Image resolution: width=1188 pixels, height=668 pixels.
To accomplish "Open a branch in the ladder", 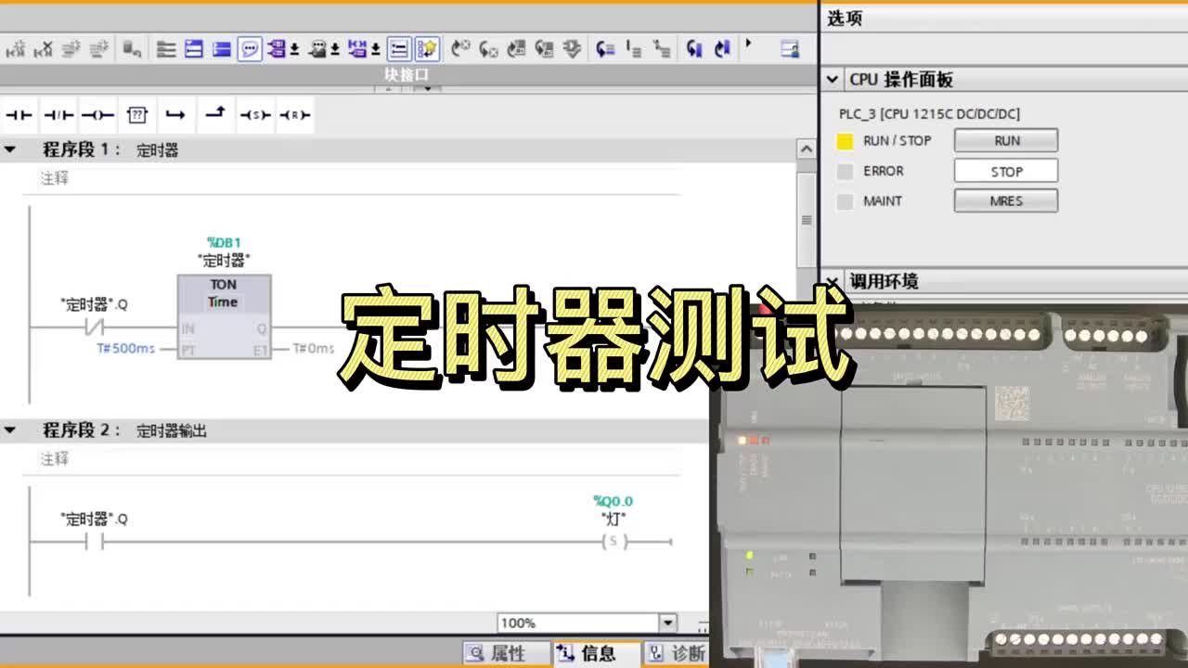I will click(x=175, y=115).
